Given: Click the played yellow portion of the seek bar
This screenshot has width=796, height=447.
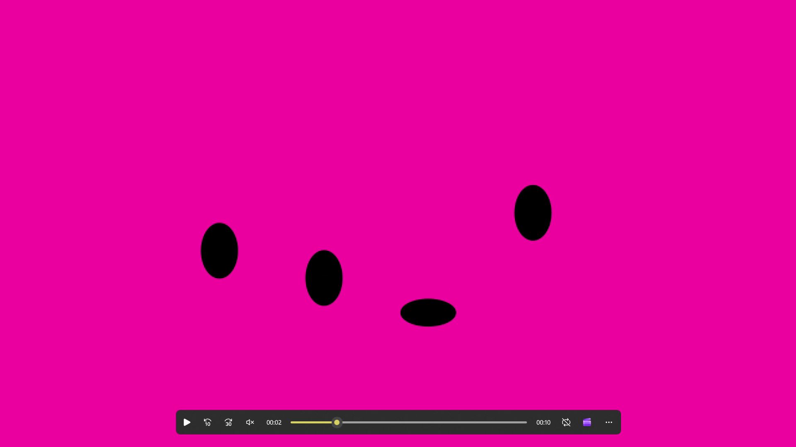Looking at the screenshot, I should (311, 422).
